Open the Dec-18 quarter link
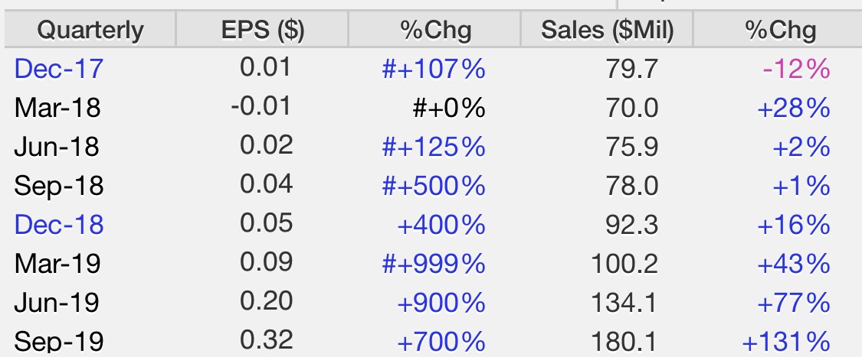The image size is (862, 357). [x=59, y=225]
